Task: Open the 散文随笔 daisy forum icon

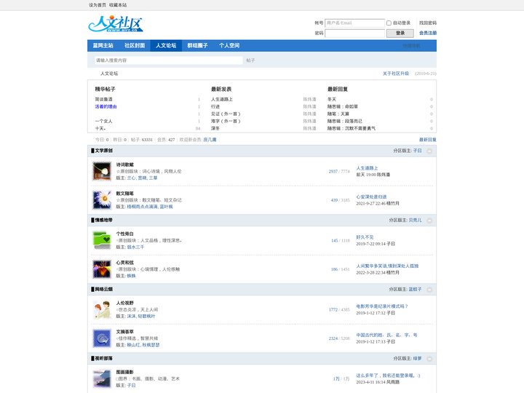Action: (102, 200)
